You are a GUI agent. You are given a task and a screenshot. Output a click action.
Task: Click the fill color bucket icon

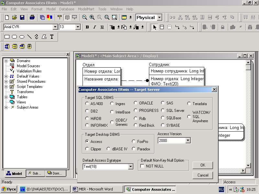[x=124, y=27]
